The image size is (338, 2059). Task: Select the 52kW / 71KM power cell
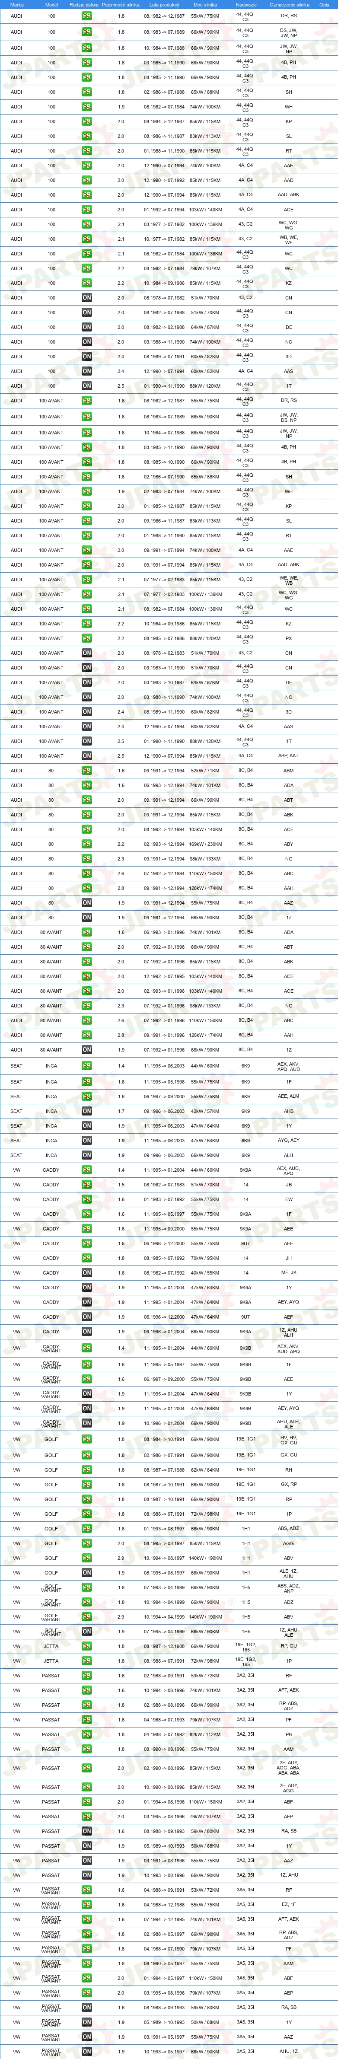tap(205, 771)
